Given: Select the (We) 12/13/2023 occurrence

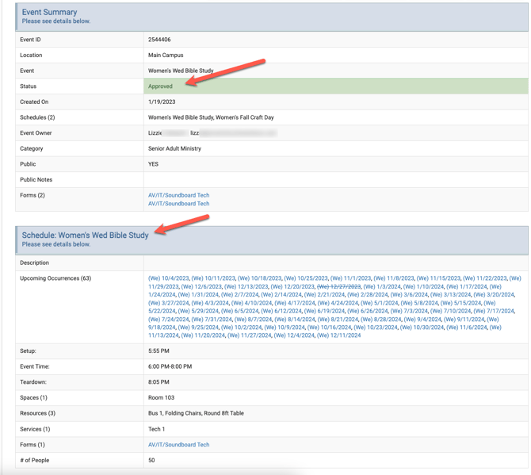Looking at the screenshot, I should 246,286.
